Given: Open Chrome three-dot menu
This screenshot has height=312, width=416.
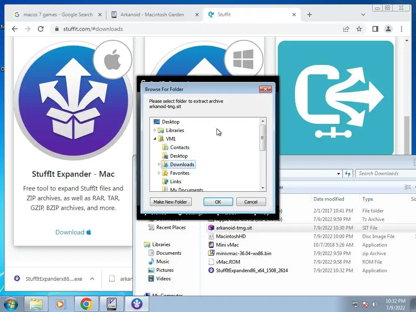Looking at the screenshot, I should click(x=401, y=29).
